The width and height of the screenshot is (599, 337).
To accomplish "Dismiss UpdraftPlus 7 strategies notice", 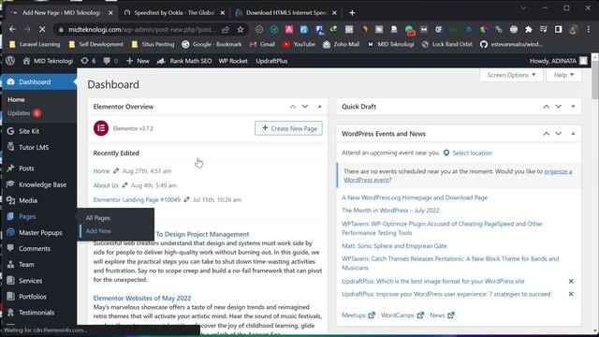I will 571,294.
